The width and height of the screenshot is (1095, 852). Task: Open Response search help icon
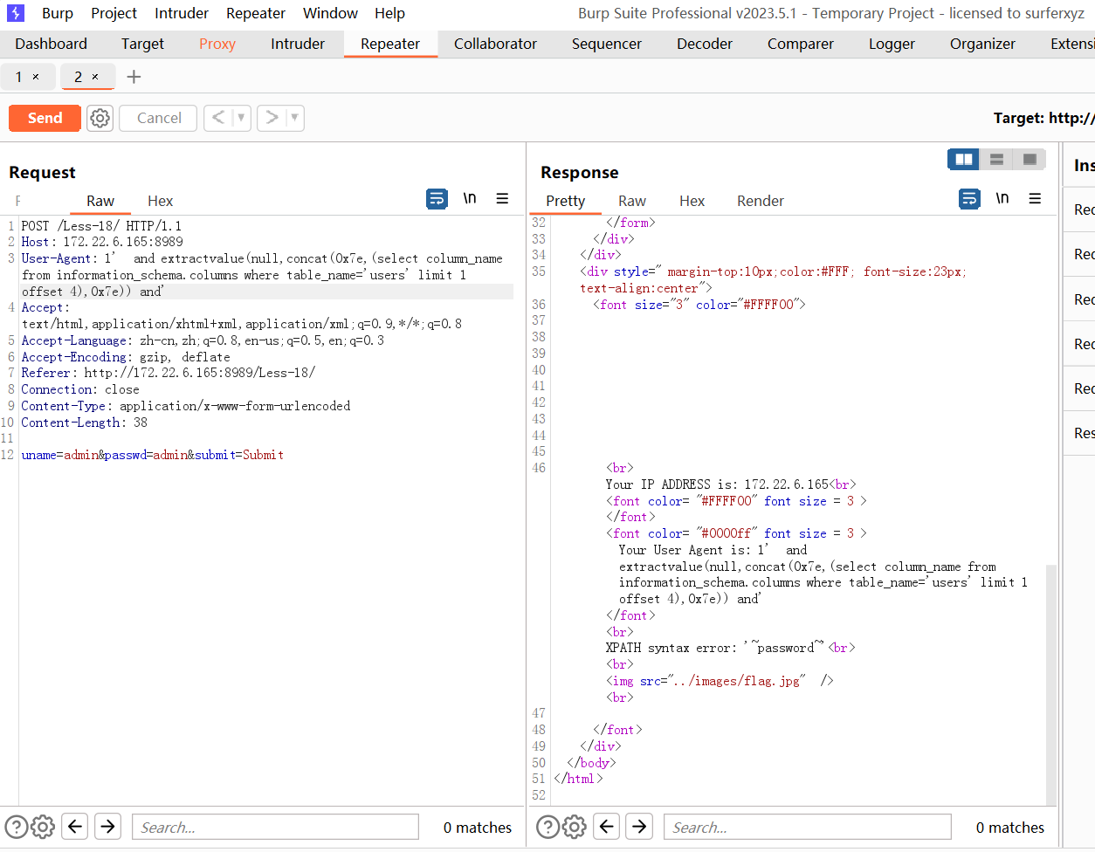pyautogui.click(x=547, y=827)
